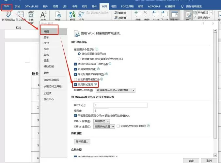This screenshot has width=221, height=163.
Task: Click info icon beside 自动折叠功能区
Action: click(x=102, y=79)
